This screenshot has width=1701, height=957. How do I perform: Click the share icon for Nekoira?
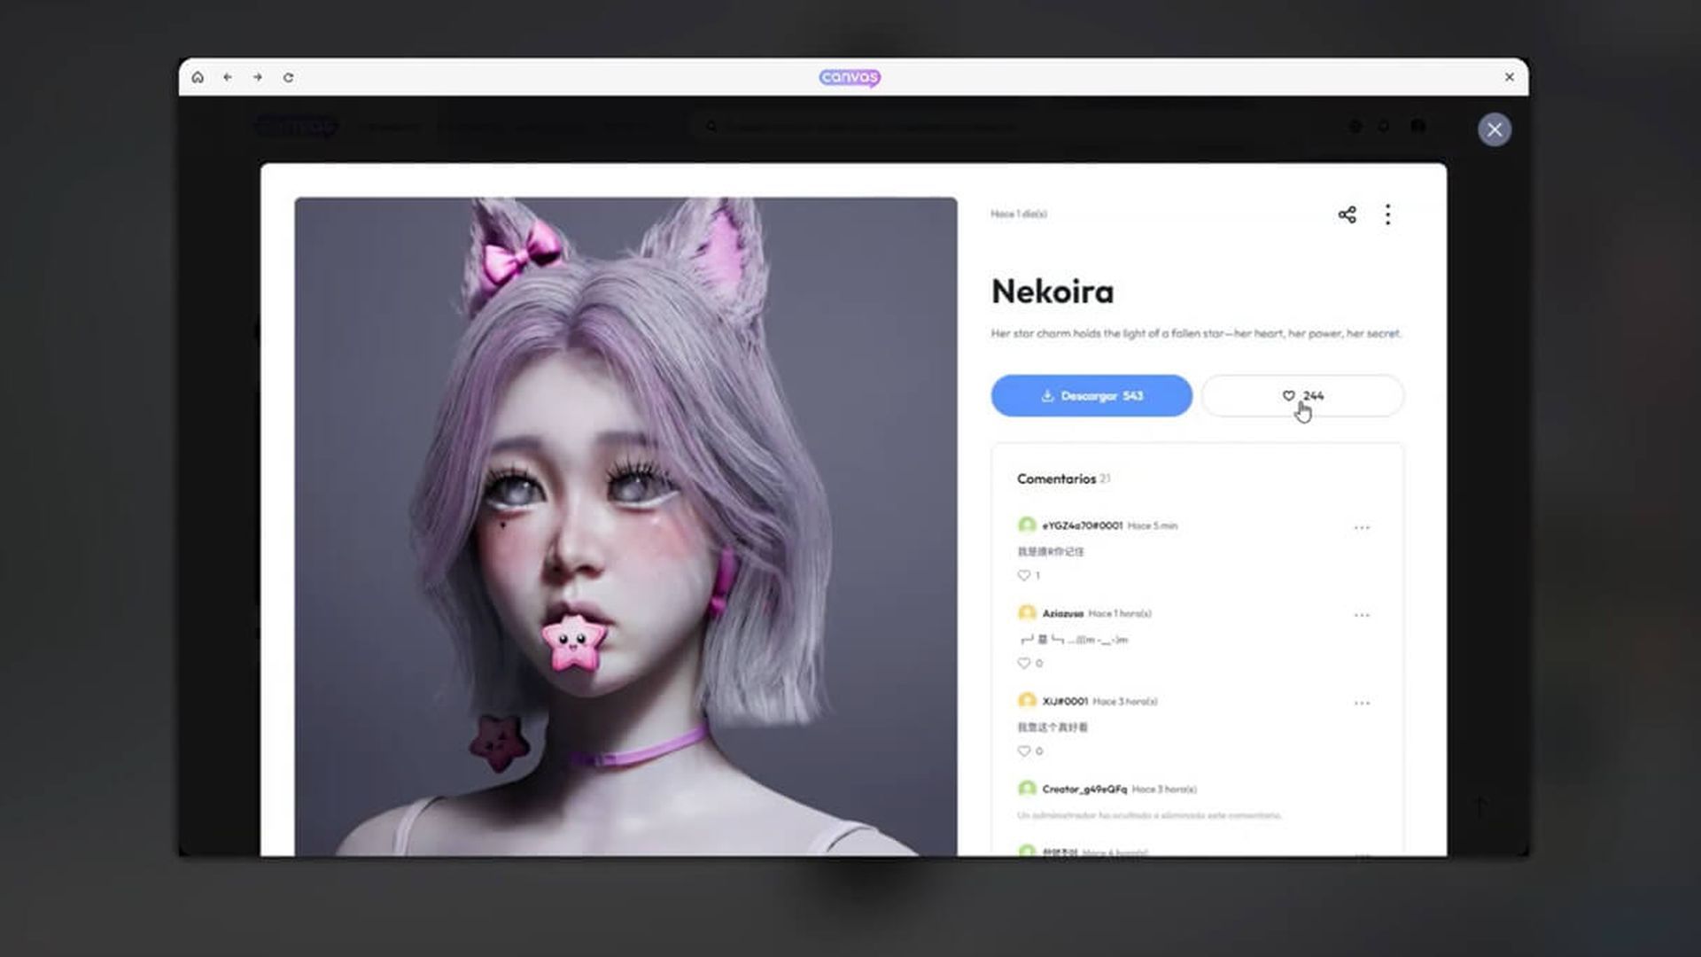pos(1347,214)
